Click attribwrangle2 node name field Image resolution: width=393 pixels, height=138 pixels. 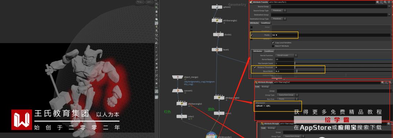[327, 82]
